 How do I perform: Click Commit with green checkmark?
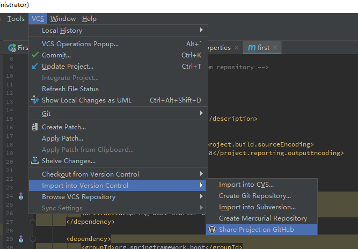click(118, 55)
